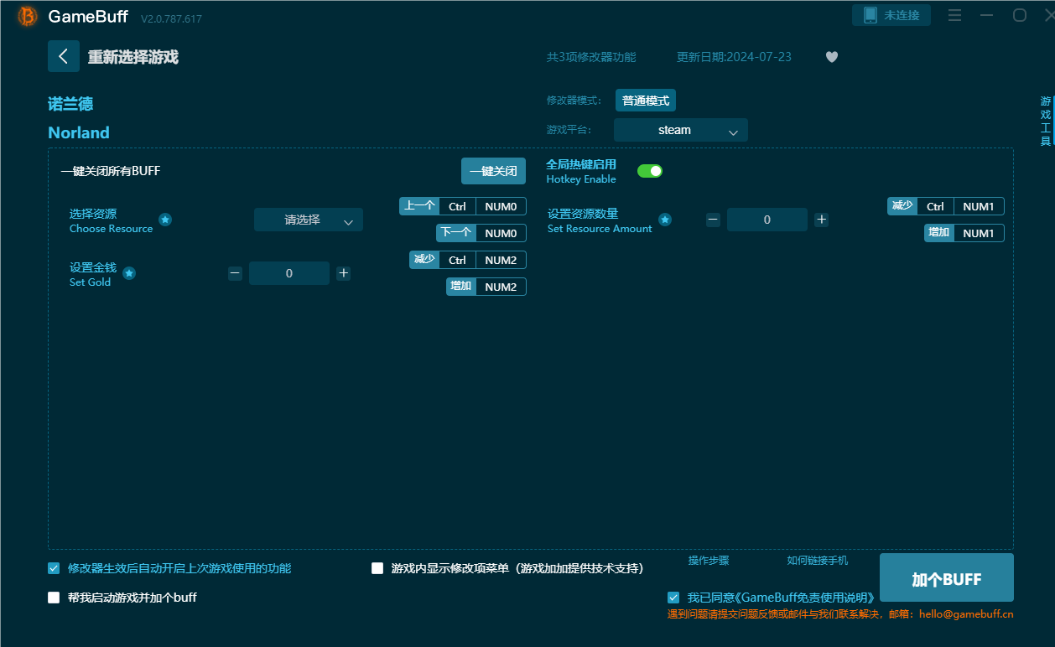Open the hamburger menu icon
This screenshot has width=1055, height=647.
click(x=954, y=15)
